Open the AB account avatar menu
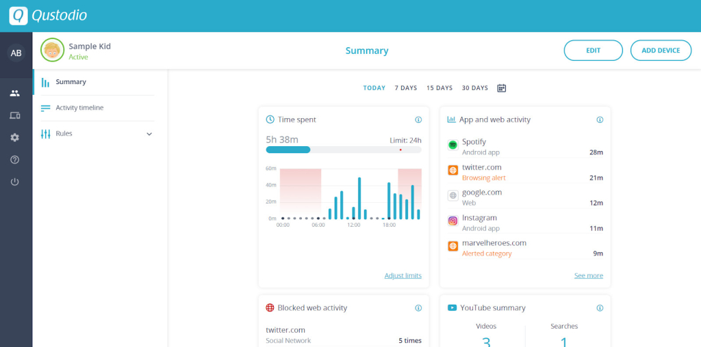The width and height of the screenshot is (701, 347). pyautogui.click(x=16, y=53)
